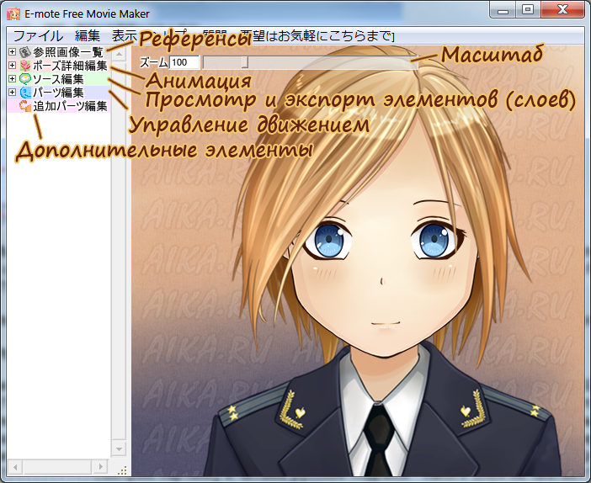Click the 追加パーツ編集 orange icon

point(25,106)
